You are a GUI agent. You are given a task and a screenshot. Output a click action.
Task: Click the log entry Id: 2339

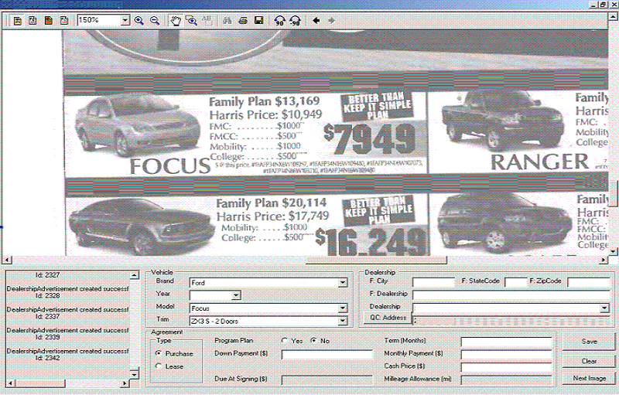(x=47, y=337)
